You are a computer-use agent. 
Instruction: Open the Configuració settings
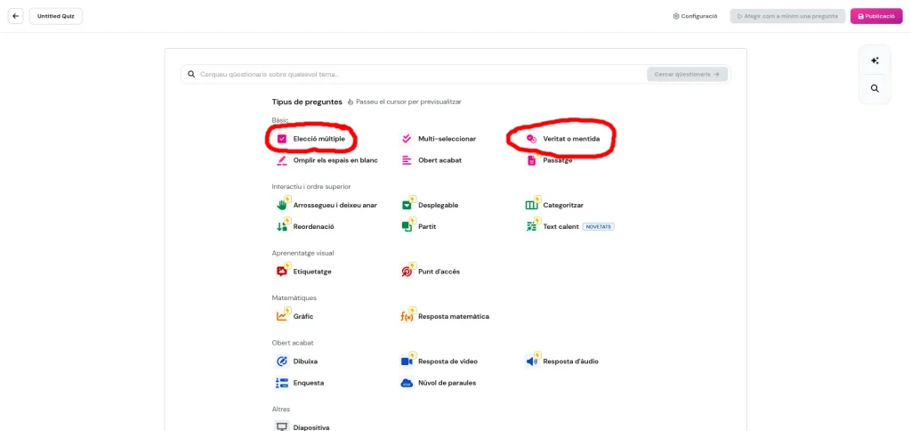point(695,16)
